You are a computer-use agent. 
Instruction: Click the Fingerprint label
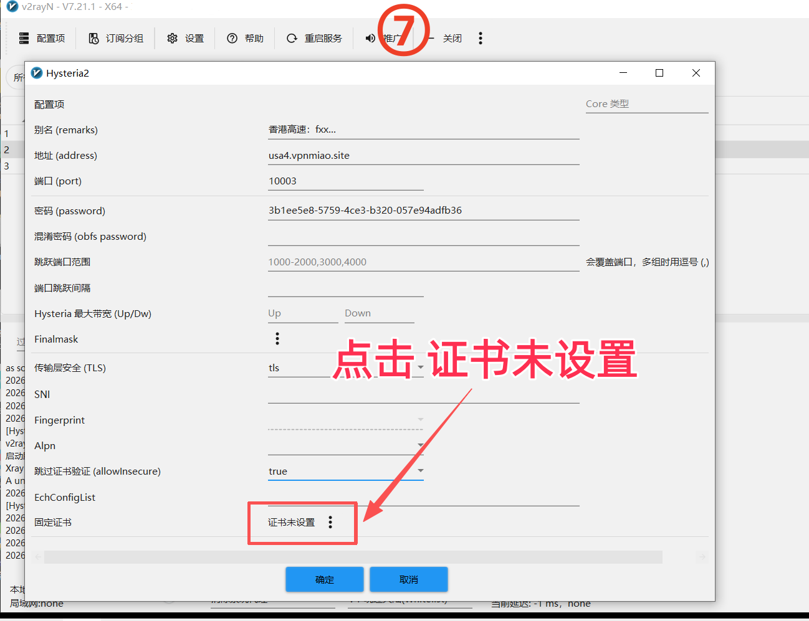(60, 420)
